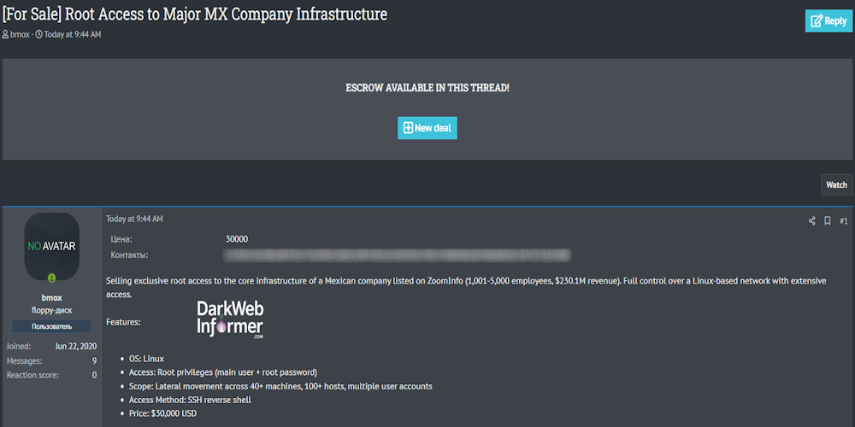Image resolution: width=855 pixels, height=427 pixels.
Task: View bmox's message count of 9
Action: click(x=94, y=361)
